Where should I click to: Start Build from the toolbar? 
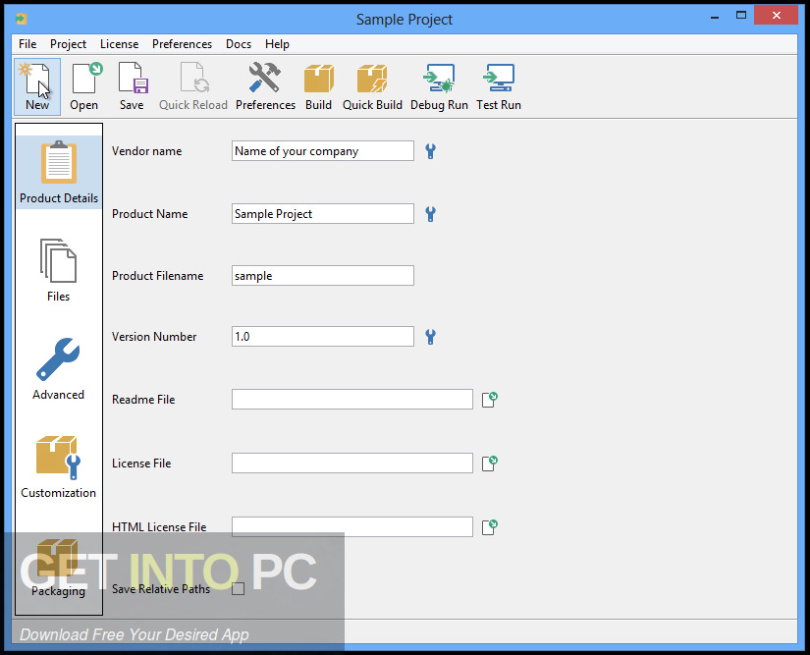pos(318,86)
